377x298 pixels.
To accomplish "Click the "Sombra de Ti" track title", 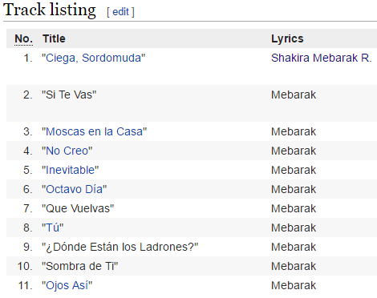I will click(x=79, y=266).
